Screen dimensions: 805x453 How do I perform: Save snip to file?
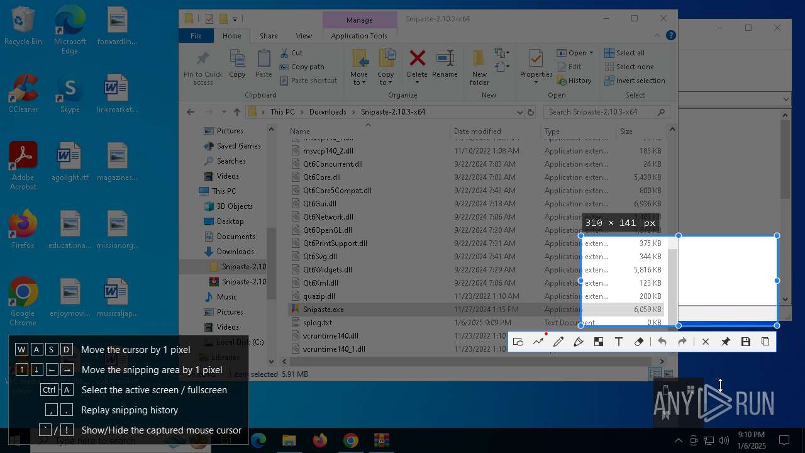(x=746, y=342)
